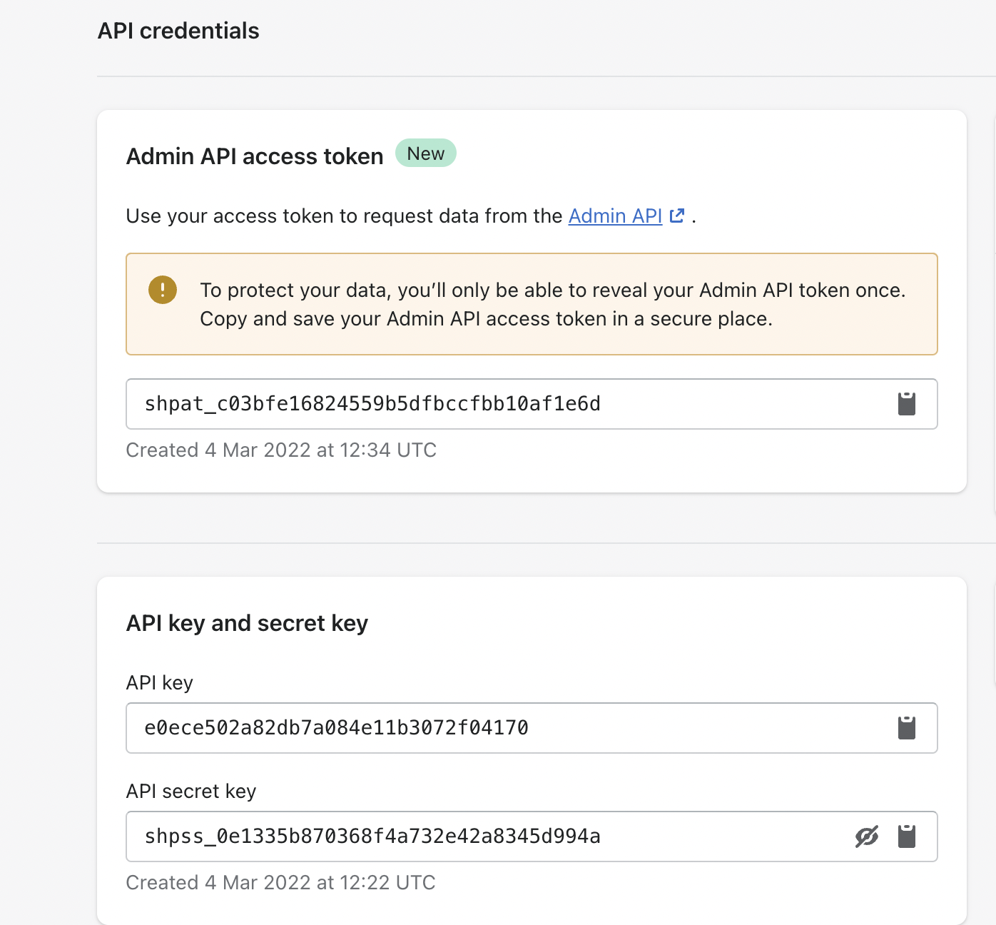Click the API key and secret key heading
996x925 pixels.
pos(247,623)
